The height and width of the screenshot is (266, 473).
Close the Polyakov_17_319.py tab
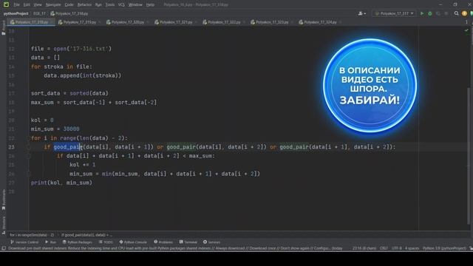(x=100, y=22)
